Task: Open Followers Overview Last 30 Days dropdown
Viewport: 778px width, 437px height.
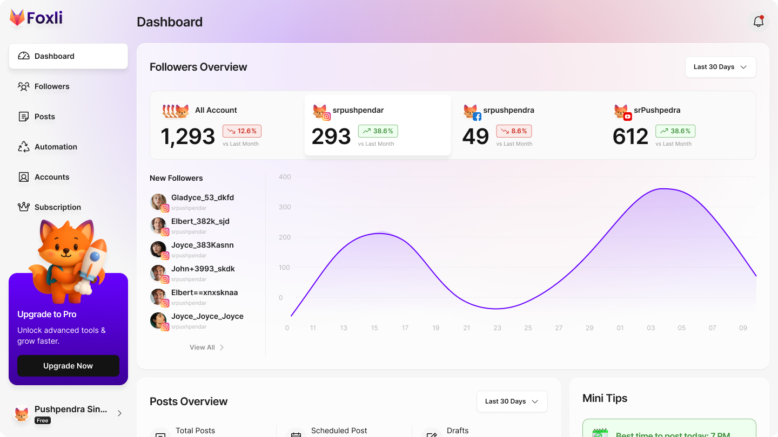Action: [x=720, y=67]
